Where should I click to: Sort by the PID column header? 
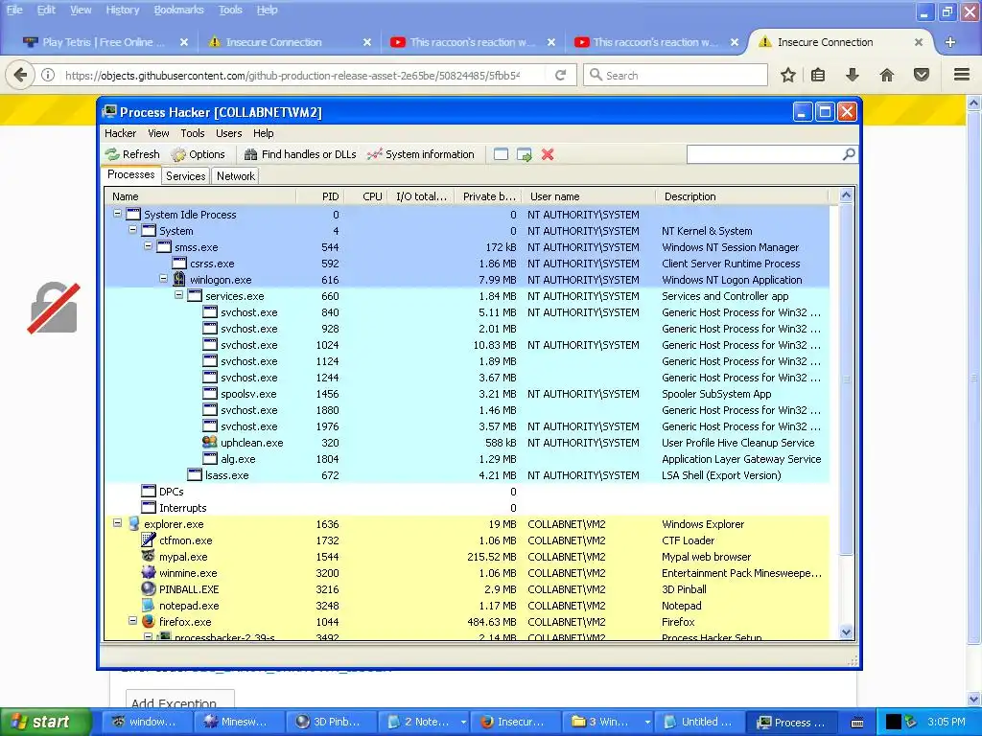(320, 196)
